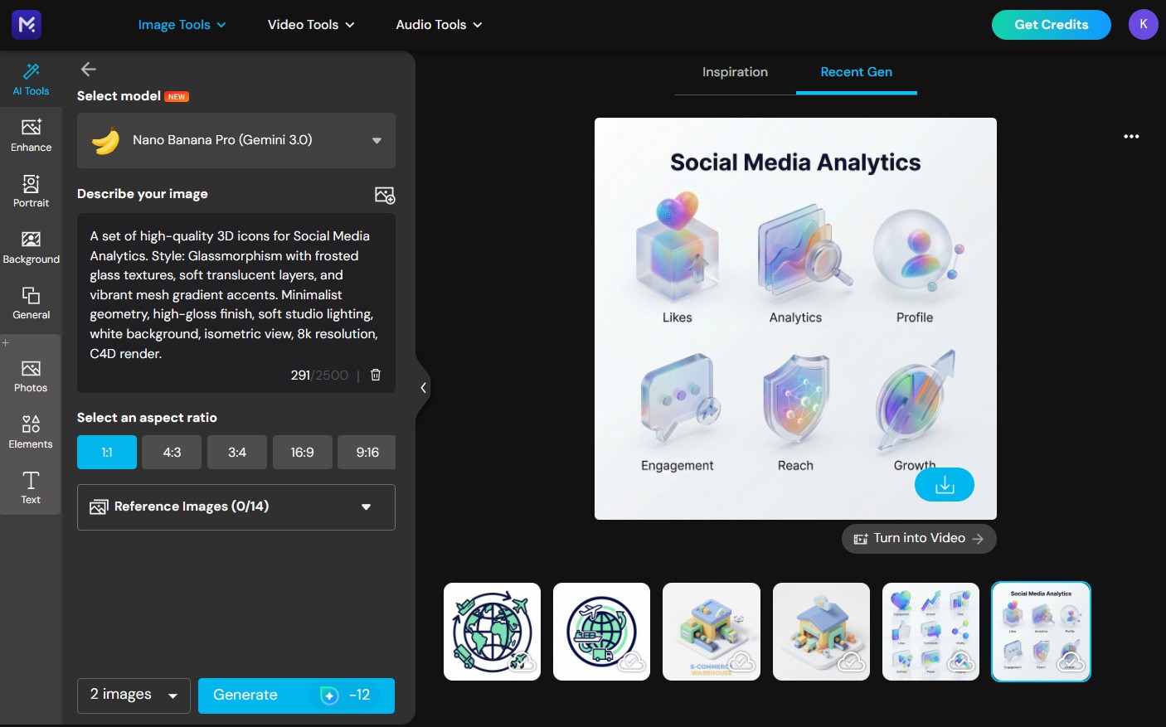1166x727 pixels.
Task: Select the Elements panel icon
Action: point(31,429)
